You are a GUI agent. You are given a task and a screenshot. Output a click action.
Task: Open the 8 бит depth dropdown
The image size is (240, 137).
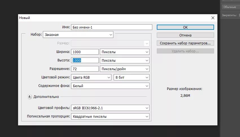pos(131,77)
